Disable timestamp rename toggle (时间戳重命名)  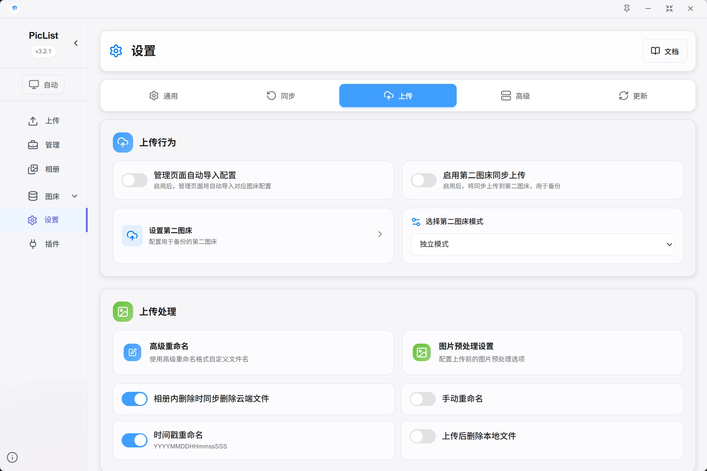pos(134,440)
